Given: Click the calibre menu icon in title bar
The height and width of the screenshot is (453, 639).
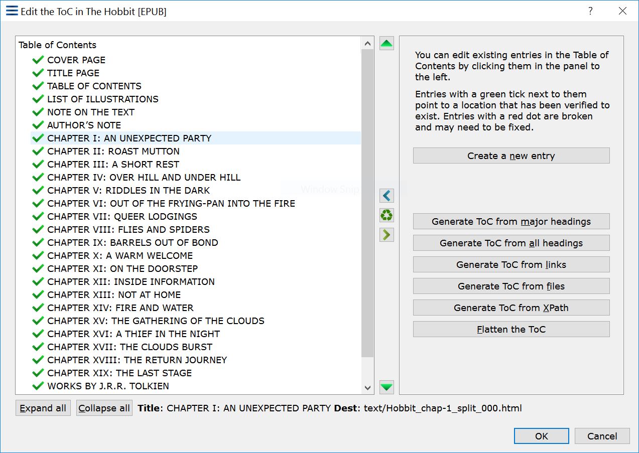Looking at the screenshot, I should pyautogui.click(x=12, y=11).
